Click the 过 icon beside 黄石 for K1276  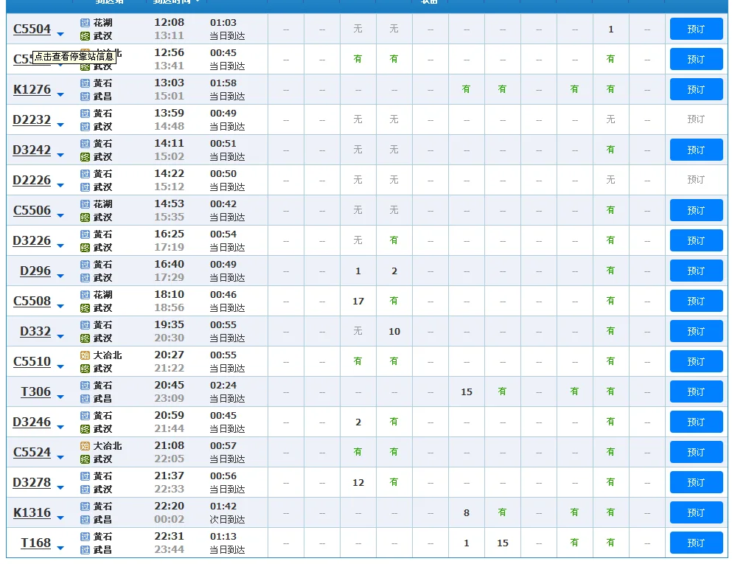(x=83, y=83)
